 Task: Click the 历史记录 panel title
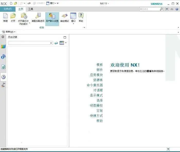(13, 37)
